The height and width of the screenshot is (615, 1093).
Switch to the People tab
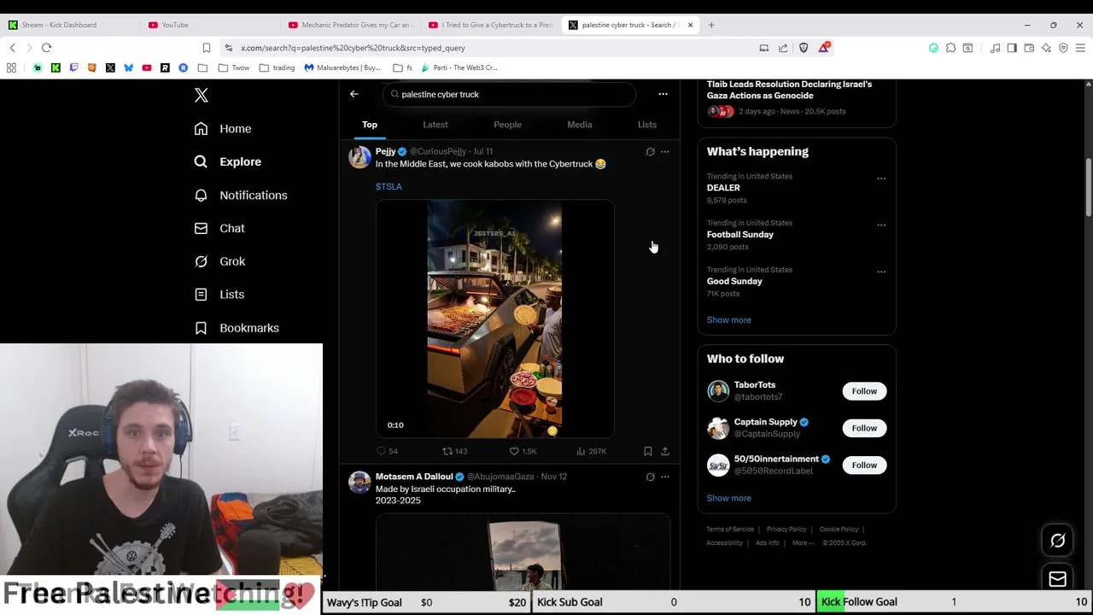[x=507, y=125]
